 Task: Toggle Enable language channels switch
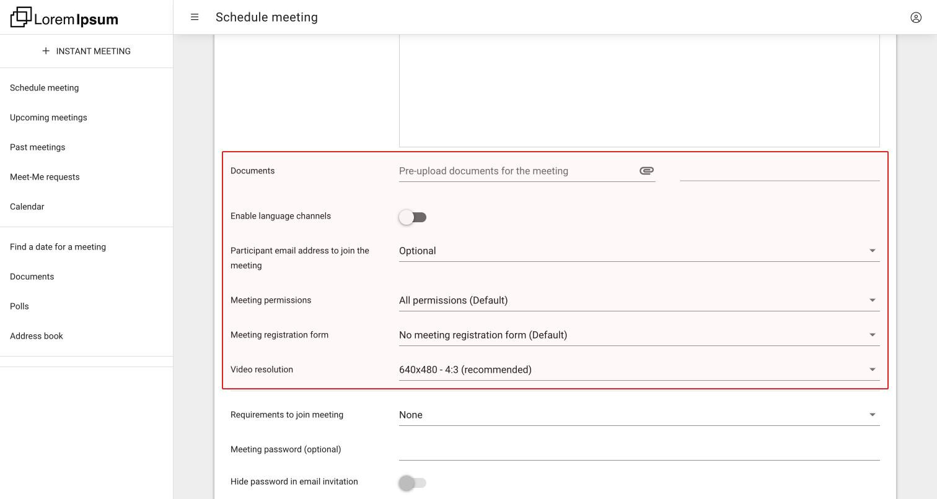pos(413,217)
